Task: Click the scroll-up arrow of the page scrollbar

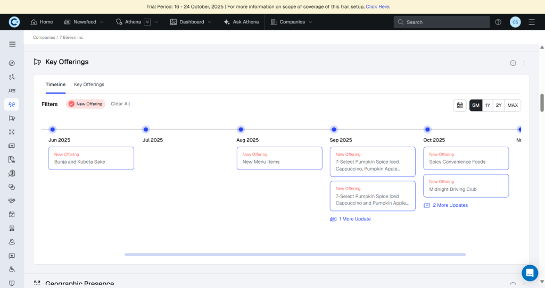Action: coord(542,47)
